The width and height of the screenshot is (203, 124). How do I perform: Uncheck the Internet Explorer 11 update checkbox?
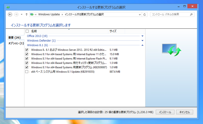click(27, 54)
